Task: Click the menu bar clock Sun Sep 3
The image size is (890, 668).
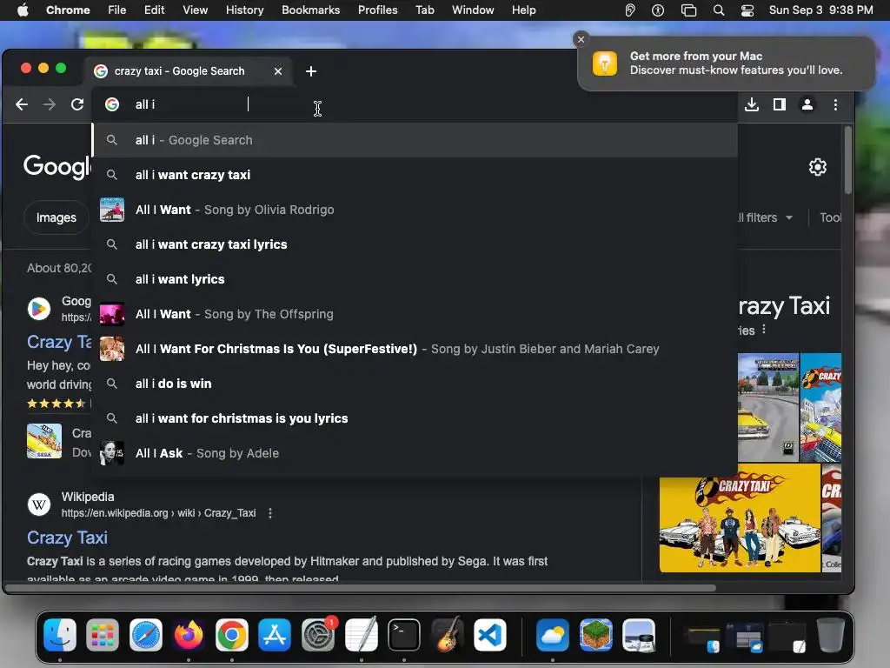Action: point(820,10)
